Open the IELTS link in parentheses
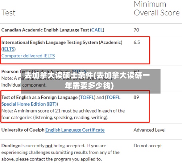Screen dimensions: 182x163 point(8,49)
